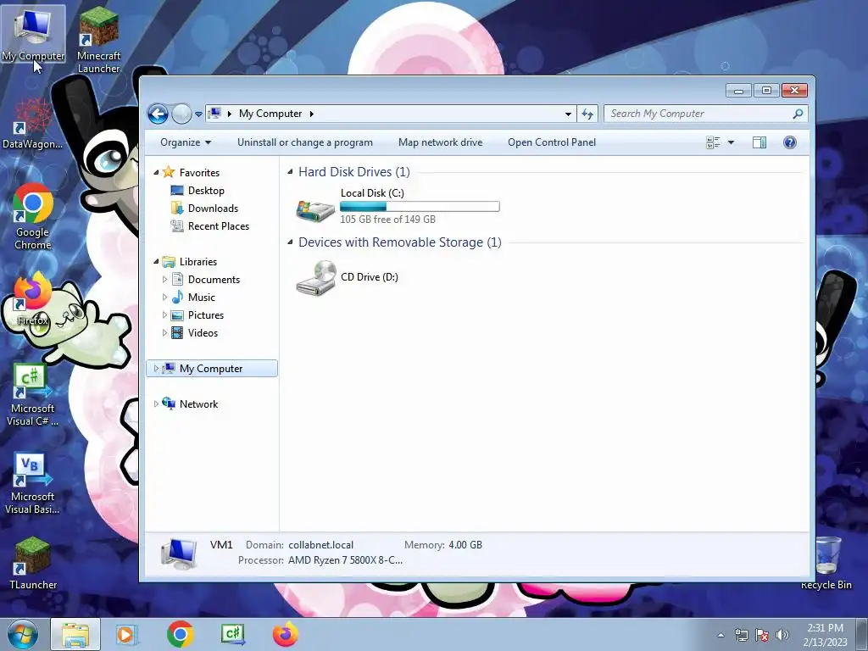868x651 pixels.
Task: Select the Google Chrome desktop shortcut
Action: (x=33, y=218)
